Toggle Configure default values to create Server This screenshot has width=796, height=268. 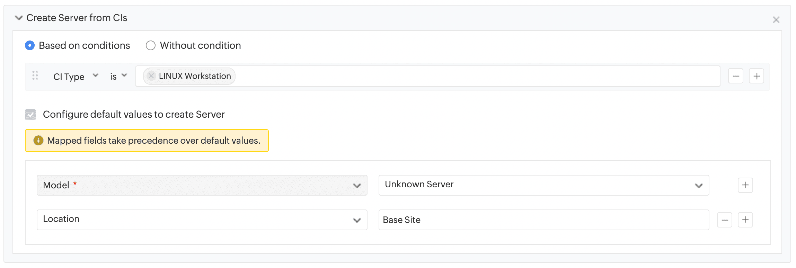30,115
